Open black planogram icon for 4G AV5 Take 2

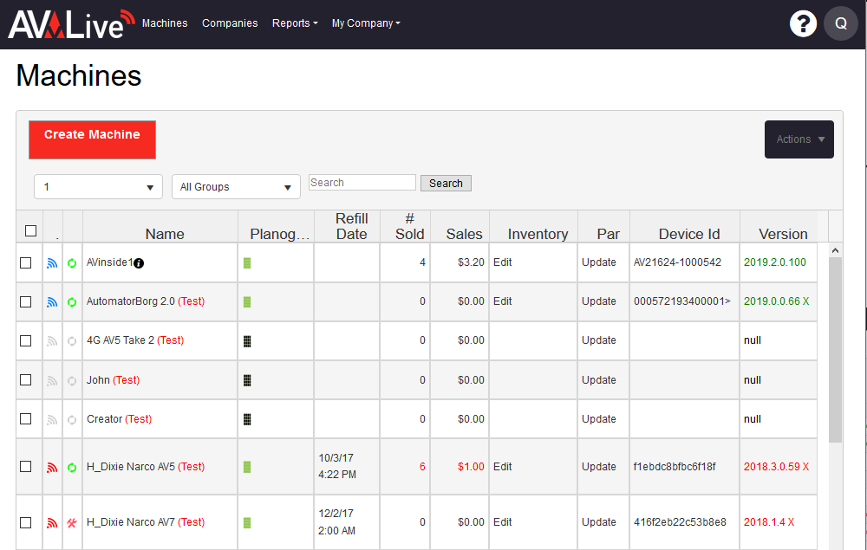(x=247, y=341)
